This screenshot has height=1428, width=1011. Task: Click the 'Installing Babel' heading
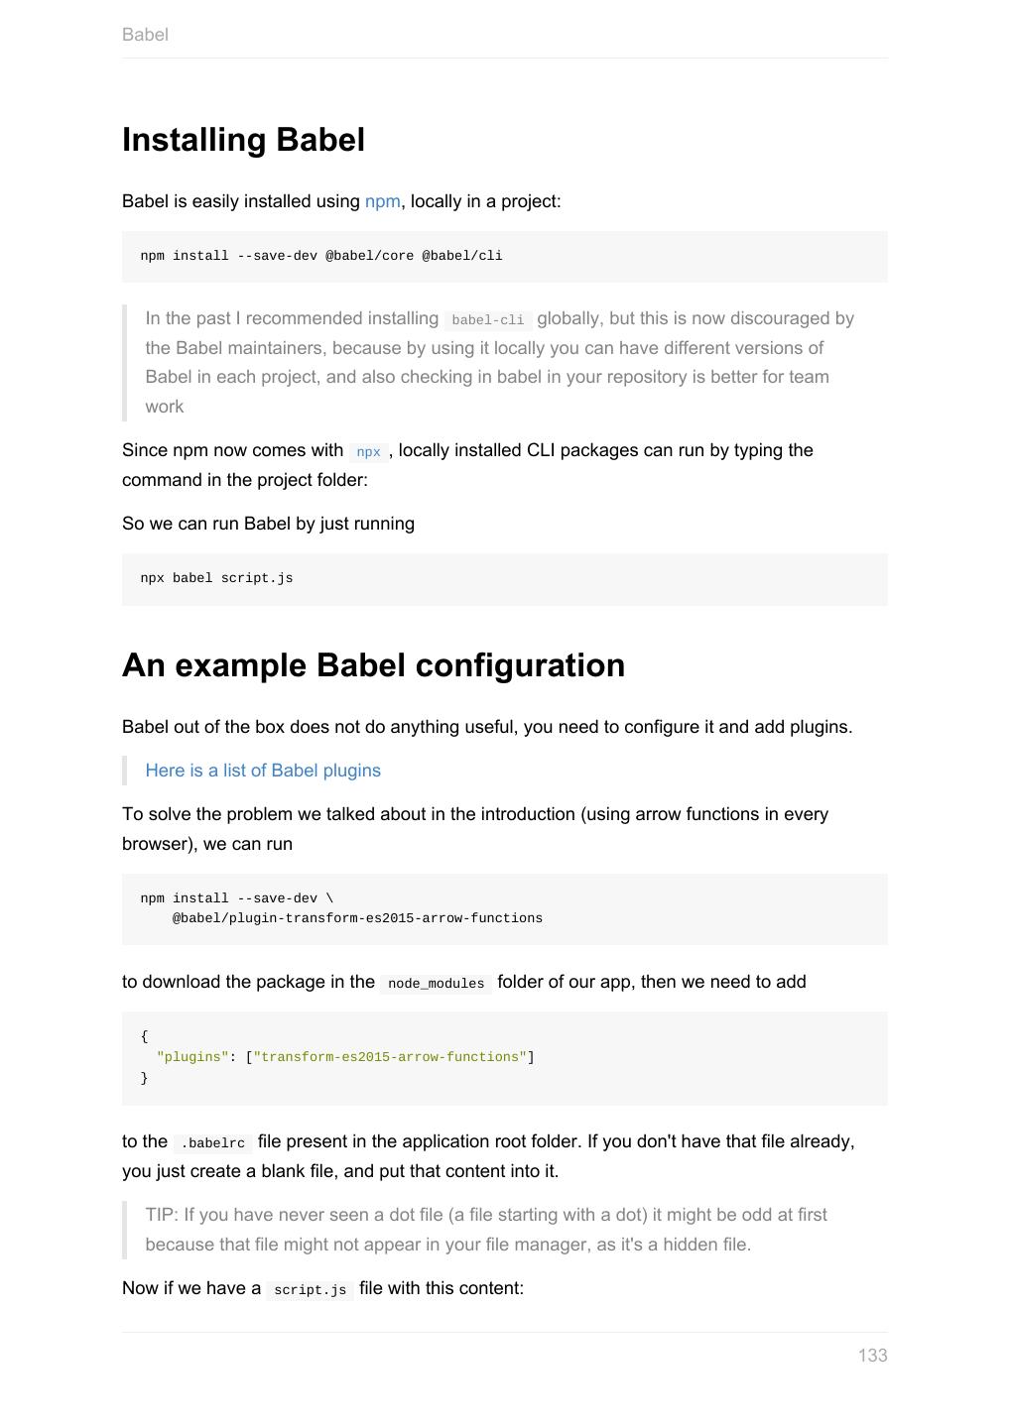click(x=243, y=140)
